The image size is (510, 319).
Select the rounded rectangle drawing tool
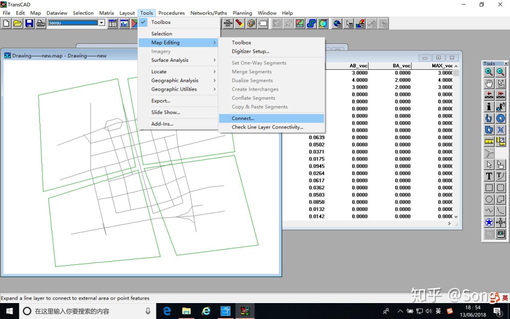[x=501, y=188]
